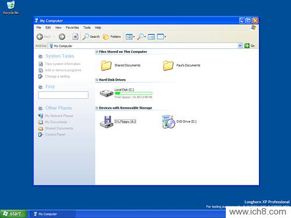Image resolution: width=291 pixels, height=218 pixels.
Task: Open the Forward history dropdown arrow
Action: coord(69,37)
